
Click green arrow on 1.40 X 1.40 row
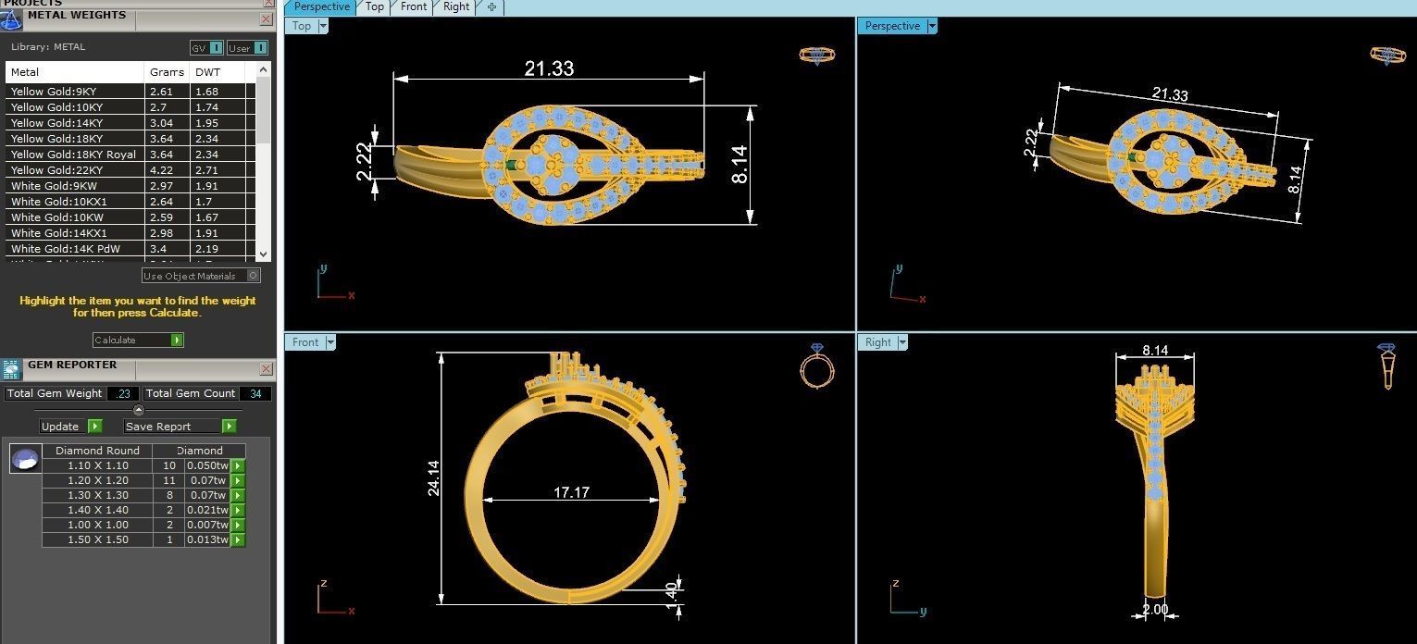(x=238, y=510)
